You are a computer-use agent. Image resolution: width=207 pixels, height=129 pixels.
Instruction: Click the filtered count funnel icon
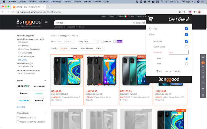coord(157,72)
